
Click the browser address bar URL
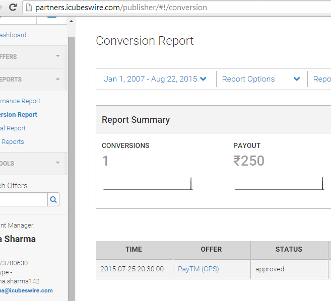coord(121,8)
